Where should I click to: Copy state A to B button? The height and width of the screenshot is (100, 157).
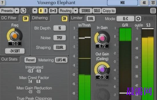click(53, 11)
